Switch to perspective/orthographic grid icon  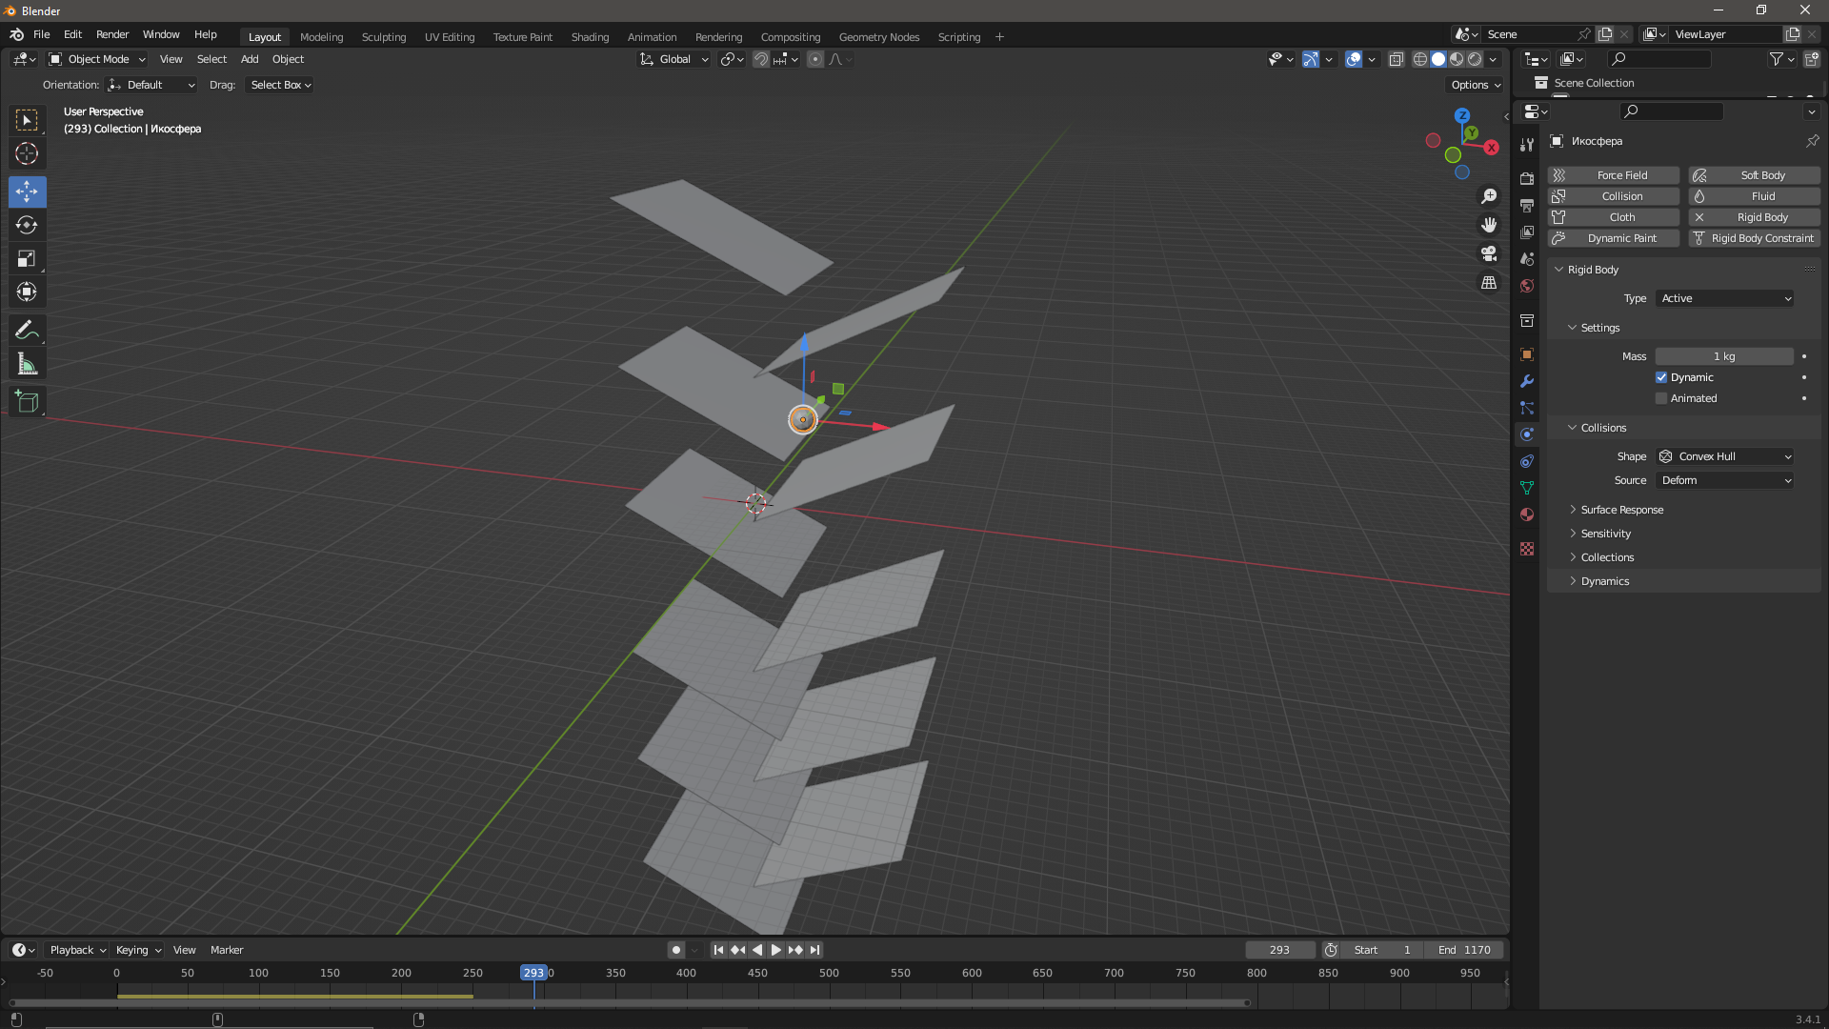(x=1488, y=283)
